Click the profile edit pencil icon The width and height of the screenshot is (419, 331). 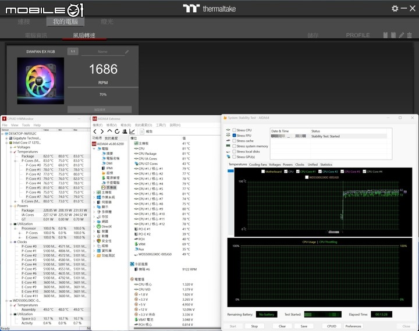(x=401, y=35)
